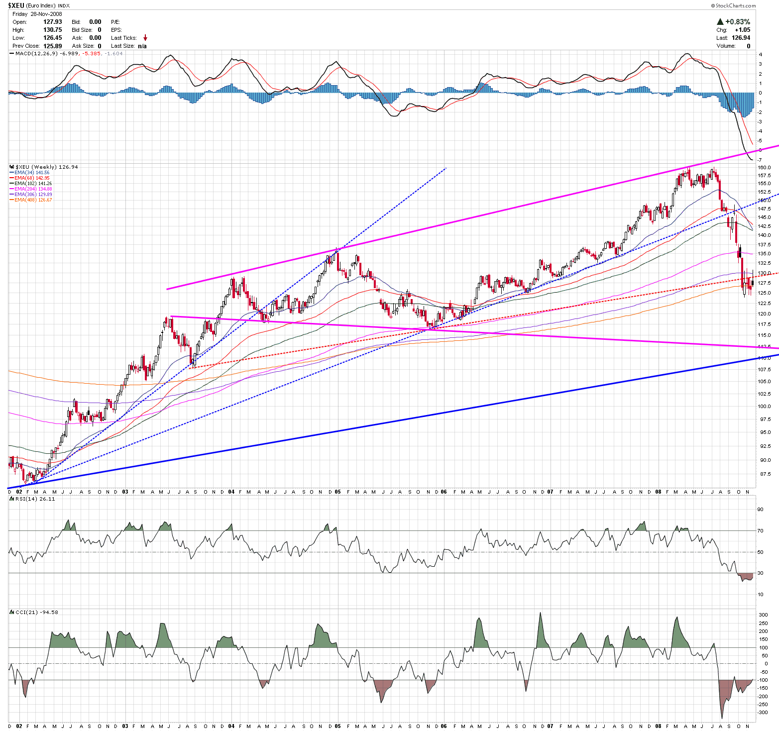This screenshot has height=731, width=779.
Task: Click the candlestick icon before $XEU (Weekly)
Action: 12,167
